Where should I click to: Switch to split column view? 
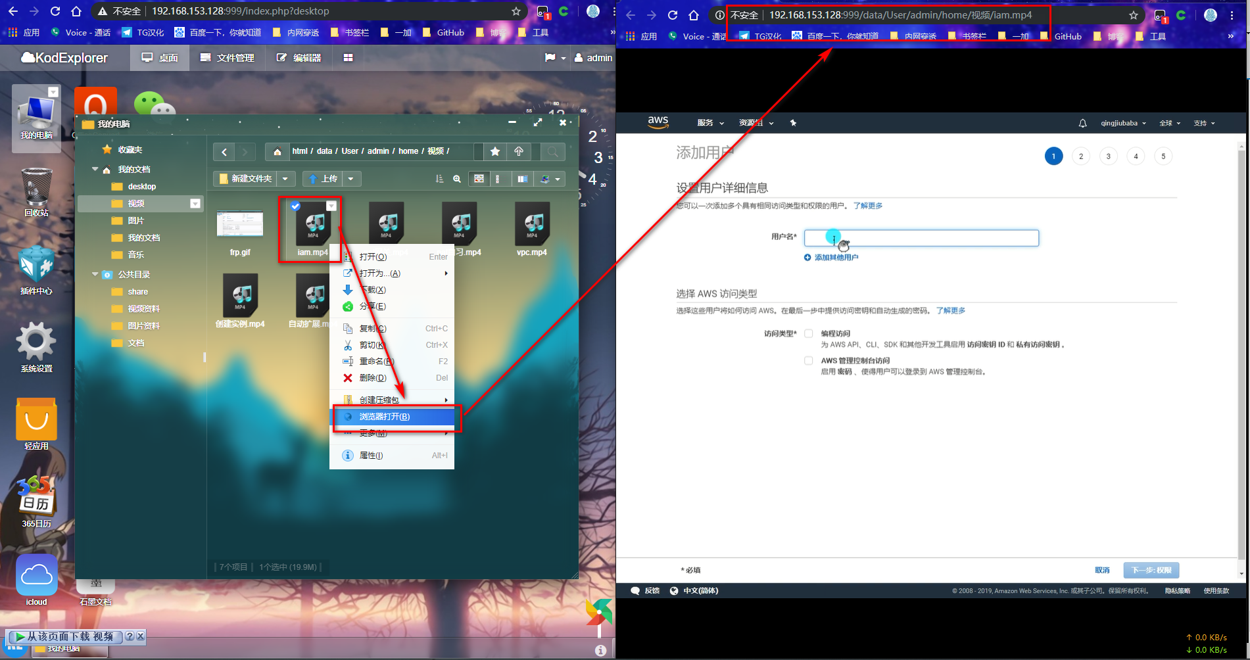click(x=522, y=179)
